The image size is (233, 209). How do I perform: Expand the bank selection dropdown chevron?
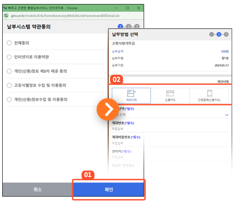tap(227, 115)
